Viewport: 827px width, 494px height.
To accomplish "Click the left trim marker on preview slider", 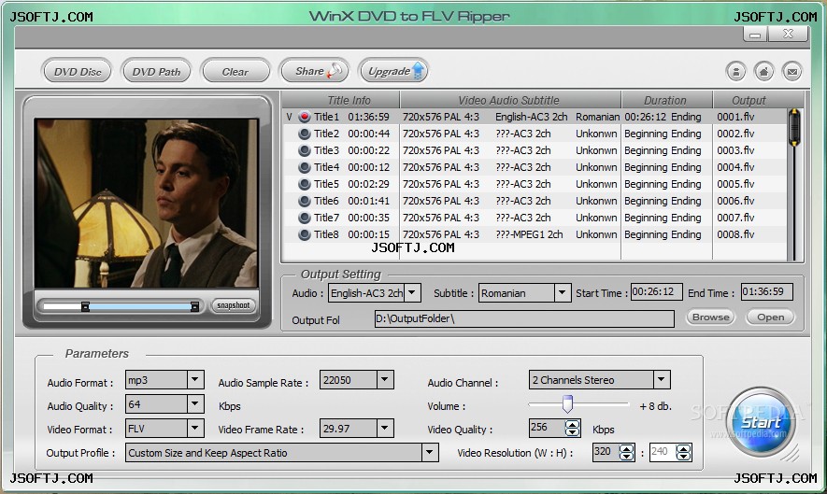I will (x=85, y=306).
